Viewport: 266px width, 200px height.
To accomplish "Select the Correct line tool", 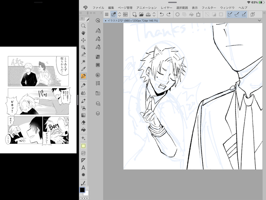I will (x=83, y=183).
